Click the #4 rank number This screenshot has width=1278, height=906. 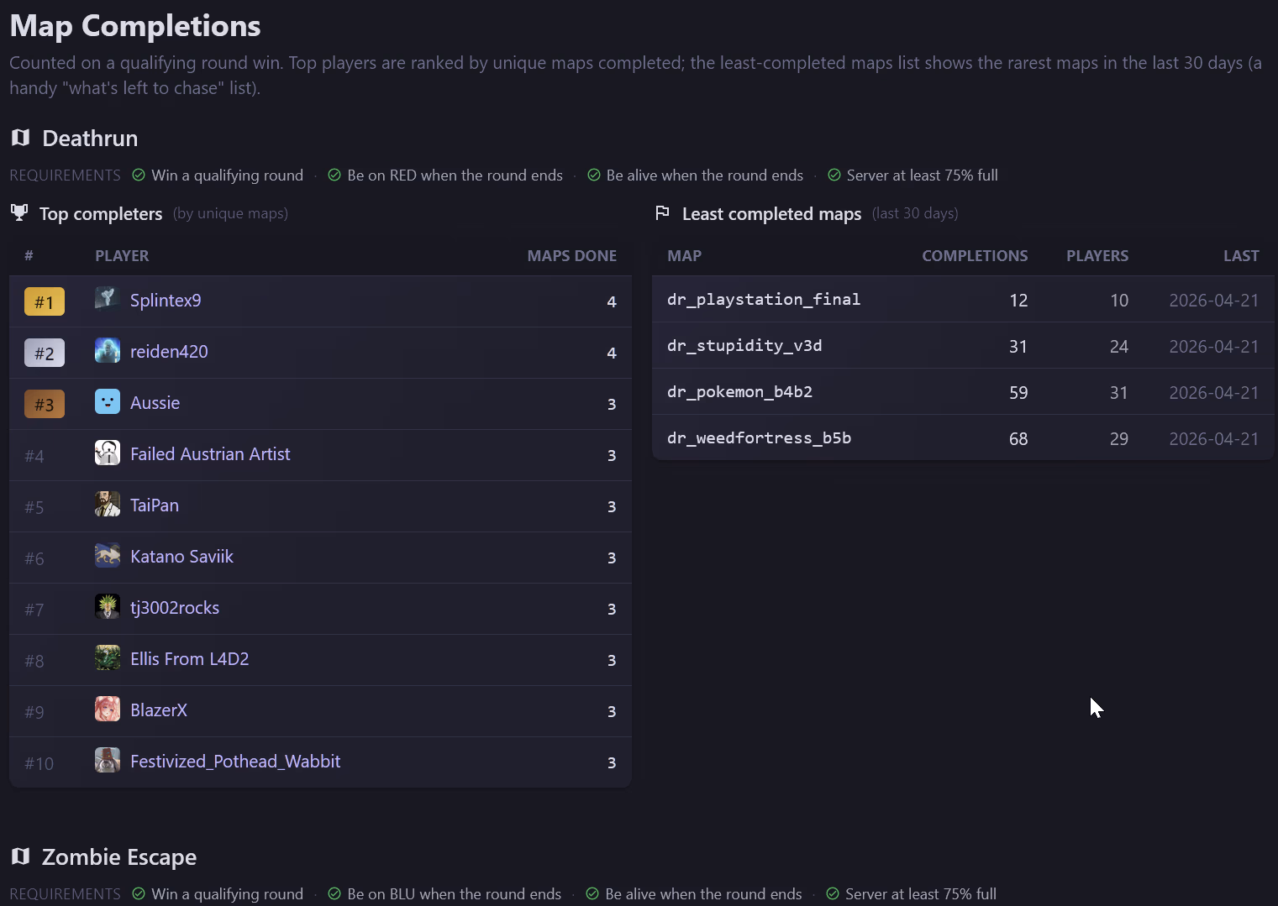point(34,456)
